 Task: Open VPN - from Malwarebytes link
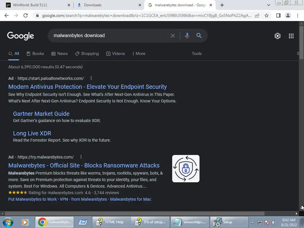(83, 199)
